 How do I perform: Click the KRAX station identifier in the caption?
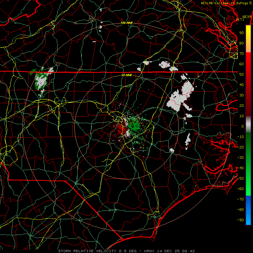[150, 251]
